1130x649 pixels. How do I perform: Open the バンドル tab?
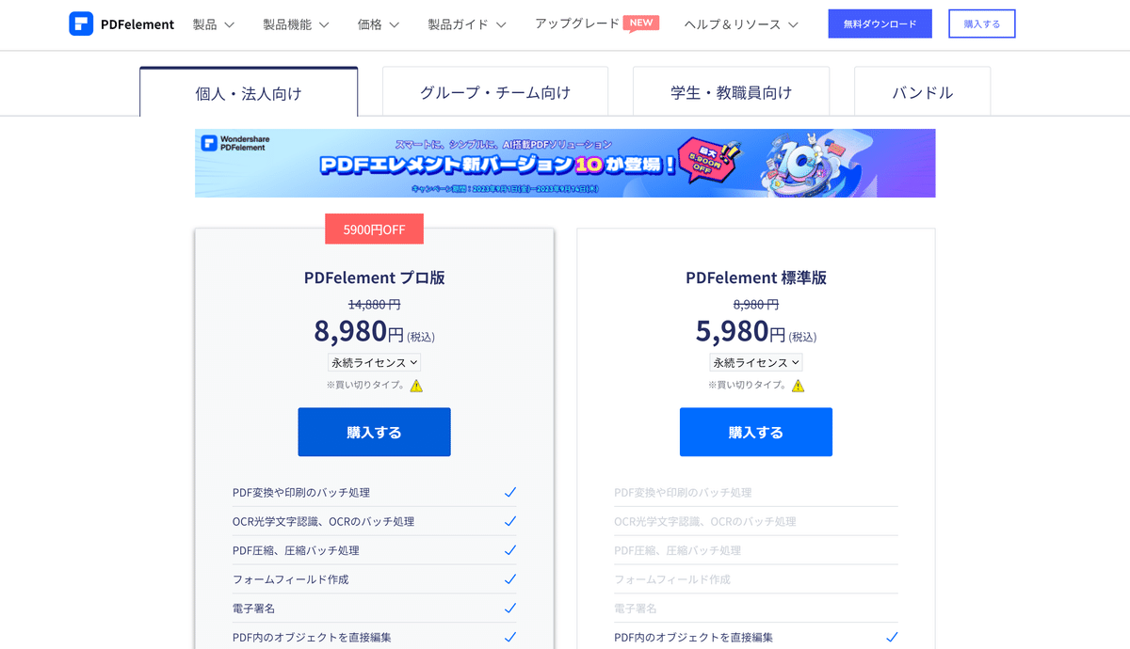pyautogui.click(x=923, y=92)
